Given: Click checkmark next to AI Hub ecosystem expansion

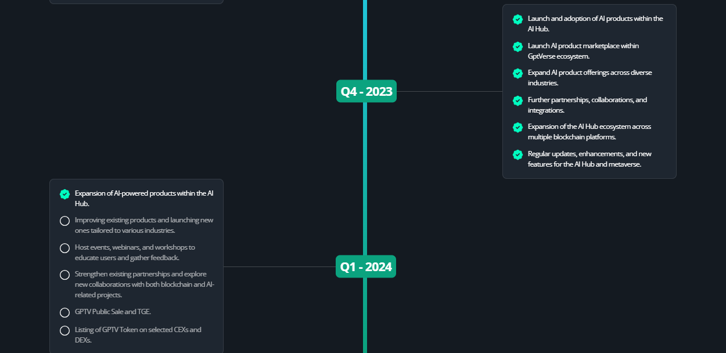Looking at the screenshot, I should [517, 127].
